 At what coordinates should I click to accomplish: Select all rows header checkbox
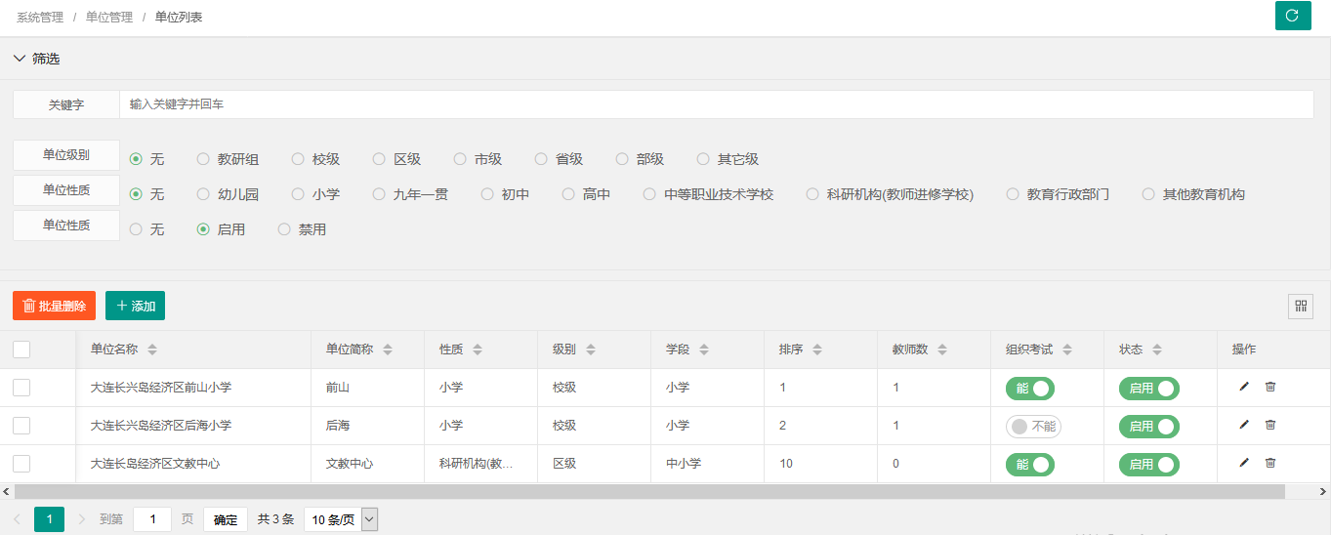click(21, 350)
